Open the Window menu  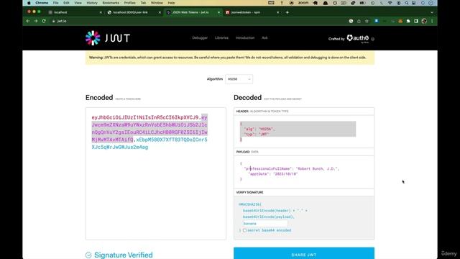click(x=157, y=3)
